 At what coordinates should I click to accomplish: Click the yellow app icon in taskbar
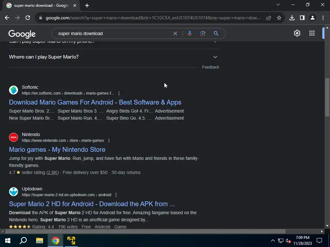click(x=71, y=241)
